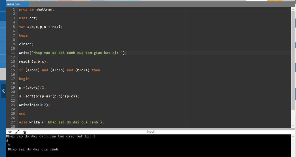296x157 pixels.
Task: Click the 'begin' keyword on line 17
Action: click(x=24, y=79)
